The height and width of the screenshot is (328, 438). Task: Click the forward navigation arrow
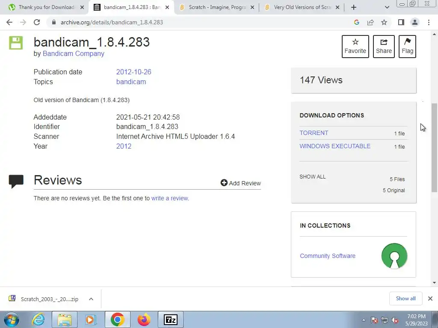pyautogui.click(x=23, y=22)
